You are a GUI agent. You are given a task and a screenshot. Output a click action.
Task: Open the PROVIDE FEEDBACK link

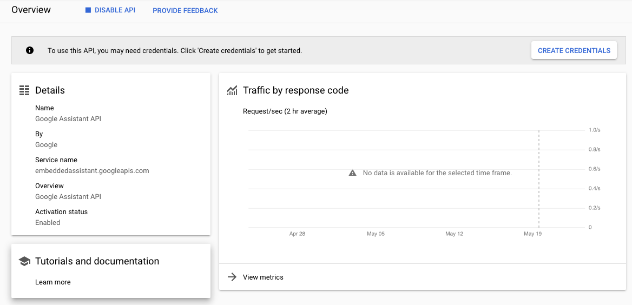point(185,10)
